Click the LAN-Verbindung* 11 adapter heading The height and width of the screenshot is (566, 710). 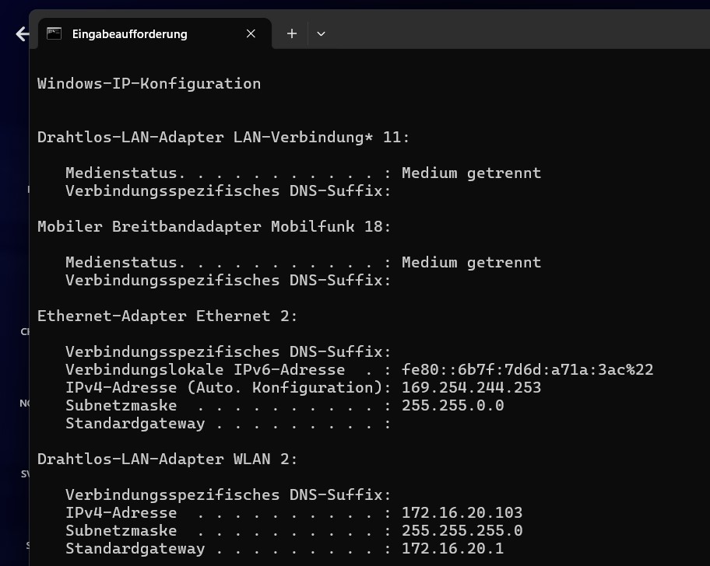[223, 137]
